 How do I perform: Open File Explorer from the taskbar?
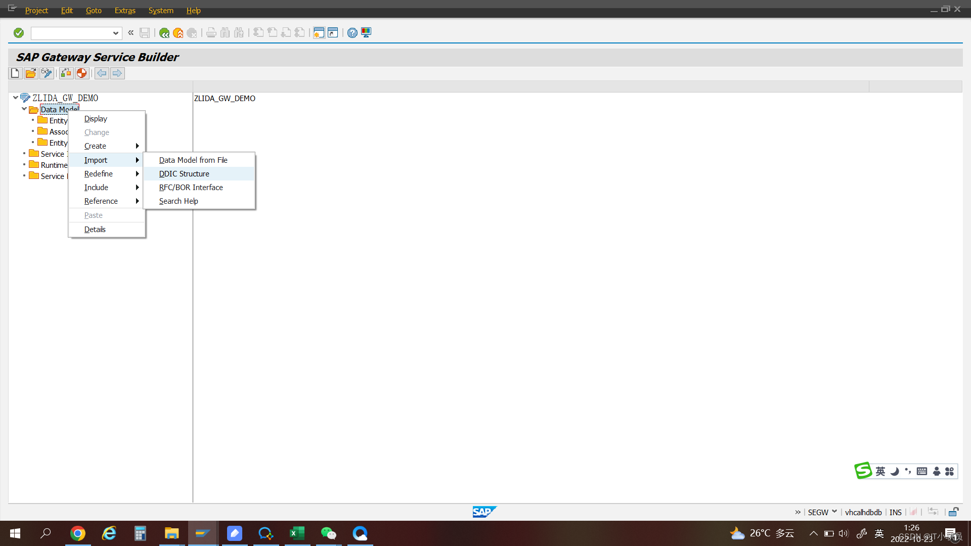pyautogui.click(x=172, y=533)
